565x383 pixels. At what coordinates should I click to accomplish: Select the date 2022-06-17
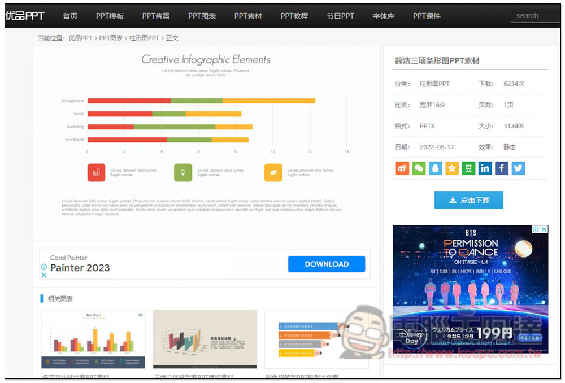point(437,147)
